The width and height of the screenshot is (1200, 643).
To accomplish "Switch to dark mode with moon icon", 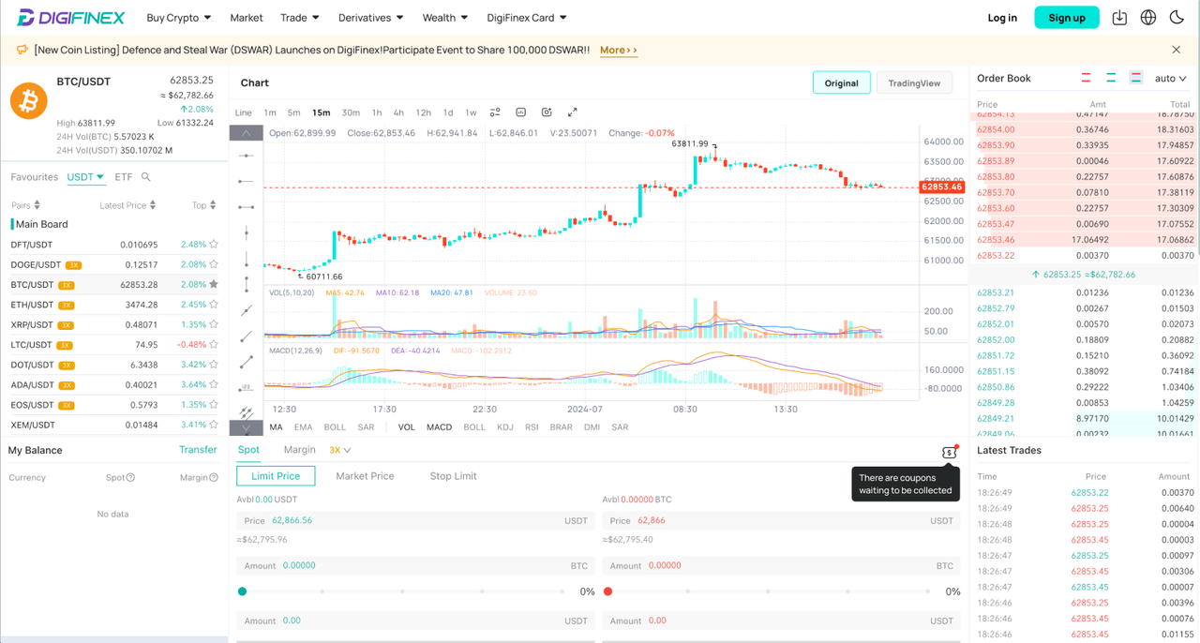I will pyautogui.click(x=1176, y=17).
